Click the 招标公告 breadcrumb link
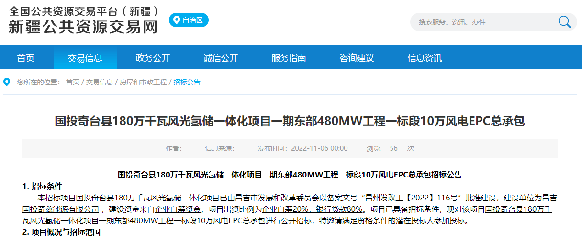This screenshot has width=582, height=240. (x=187, y=82)
